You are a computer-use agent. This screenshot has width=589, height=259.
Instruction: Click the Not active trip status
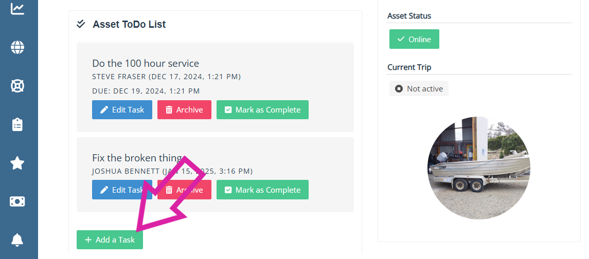click(x=419, y=88)
